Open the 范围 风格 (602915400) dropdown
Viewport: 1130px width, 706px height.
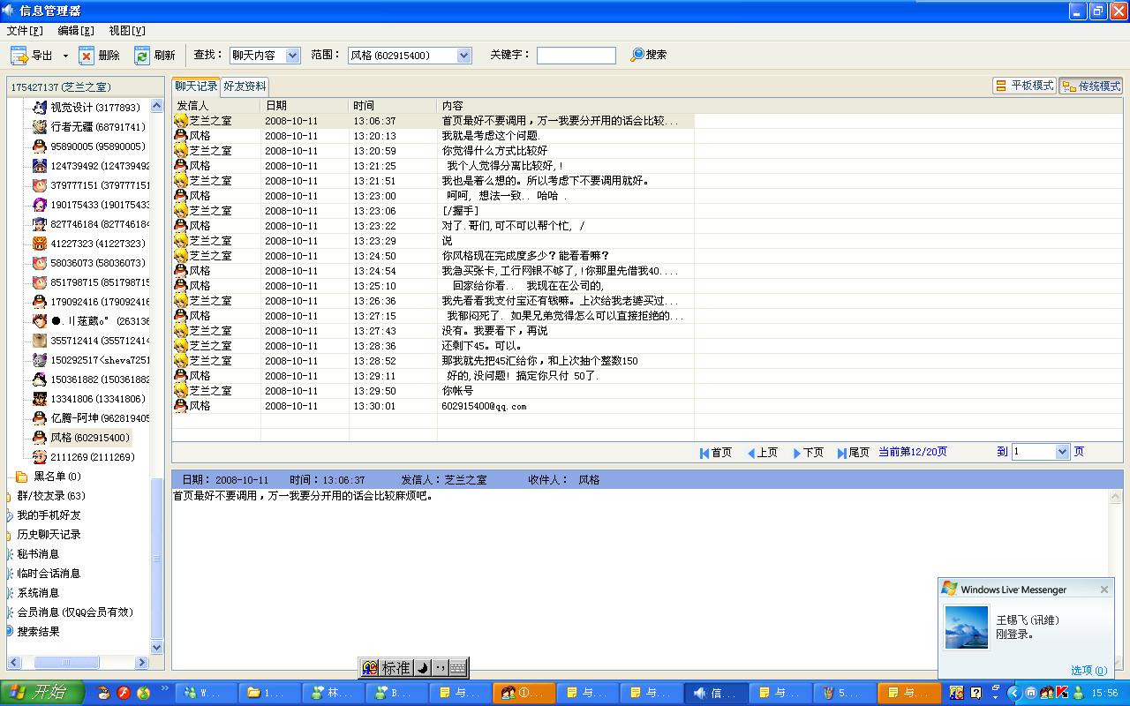[x=464, y=56]
